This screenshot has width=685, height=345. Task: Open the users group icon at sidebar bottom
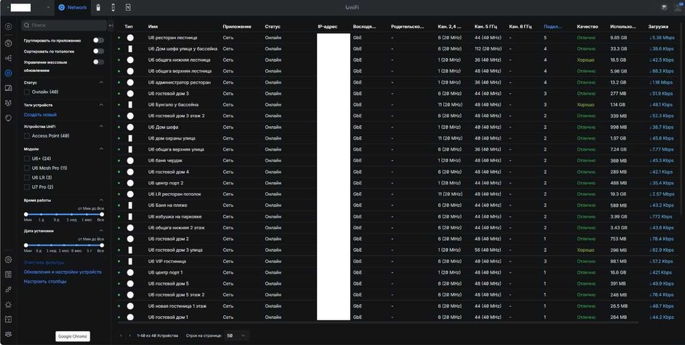click(8, 334)
